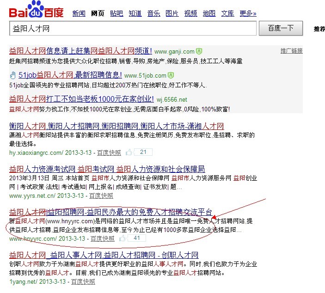The width and height of the screenshot is (325, 293).
Task: Switch to the 地图 tab
Action: [209, 13]
